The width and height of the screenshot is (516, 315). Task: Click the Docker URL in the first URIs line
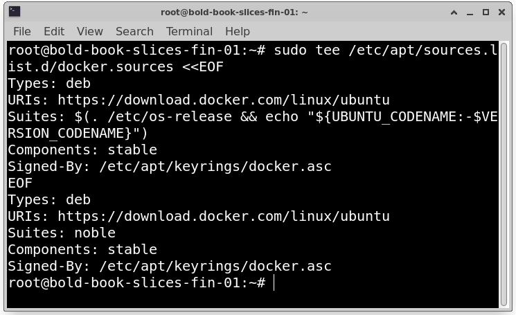point(224,100)
